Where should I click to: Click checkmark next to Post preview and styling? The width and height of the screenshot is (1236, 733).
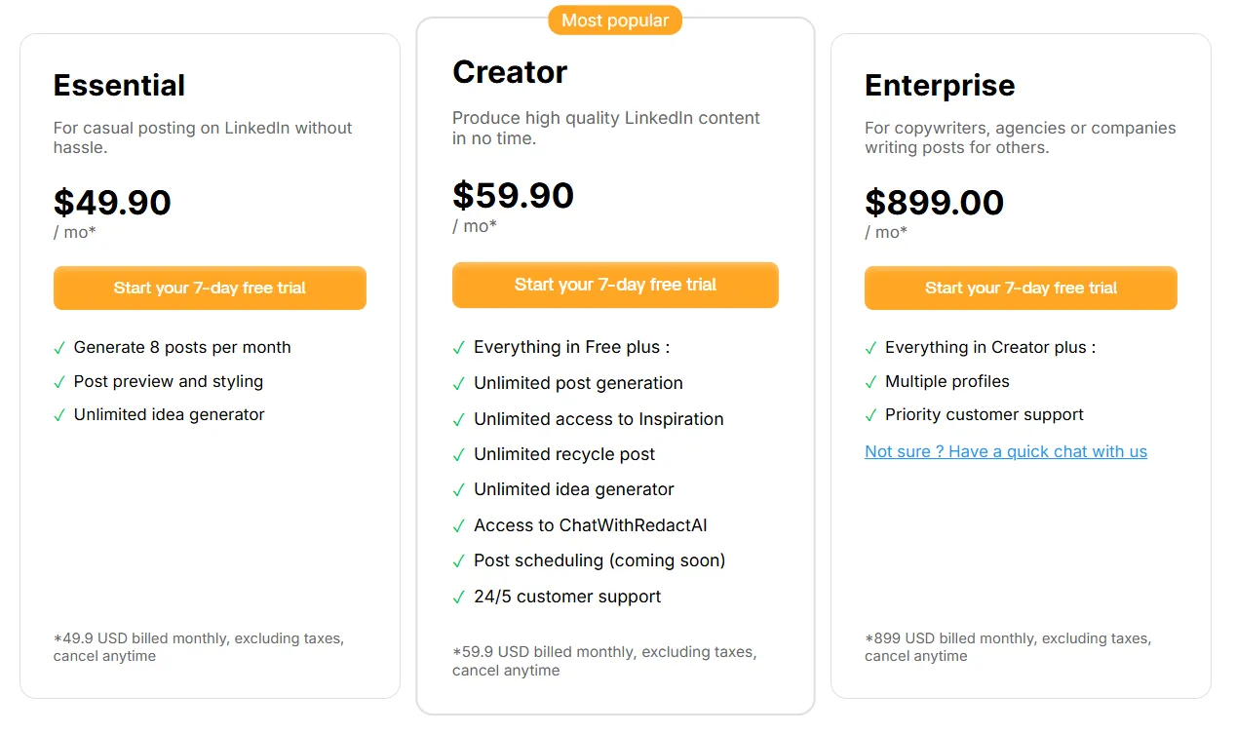(59, 382)
